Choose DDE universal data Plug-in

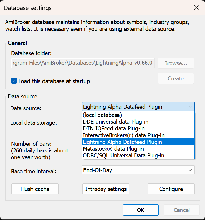click(138, 122)
